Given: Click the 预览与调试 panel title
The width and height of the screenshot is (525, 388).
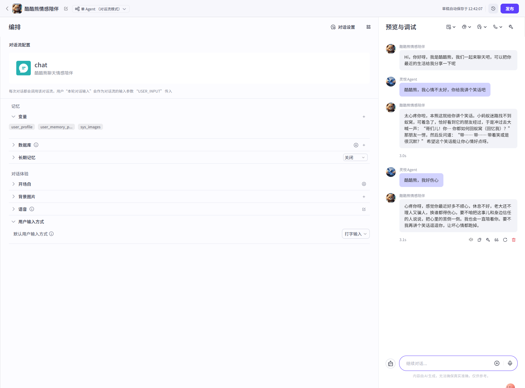Looking at the screenshot, I should point(401,27).
